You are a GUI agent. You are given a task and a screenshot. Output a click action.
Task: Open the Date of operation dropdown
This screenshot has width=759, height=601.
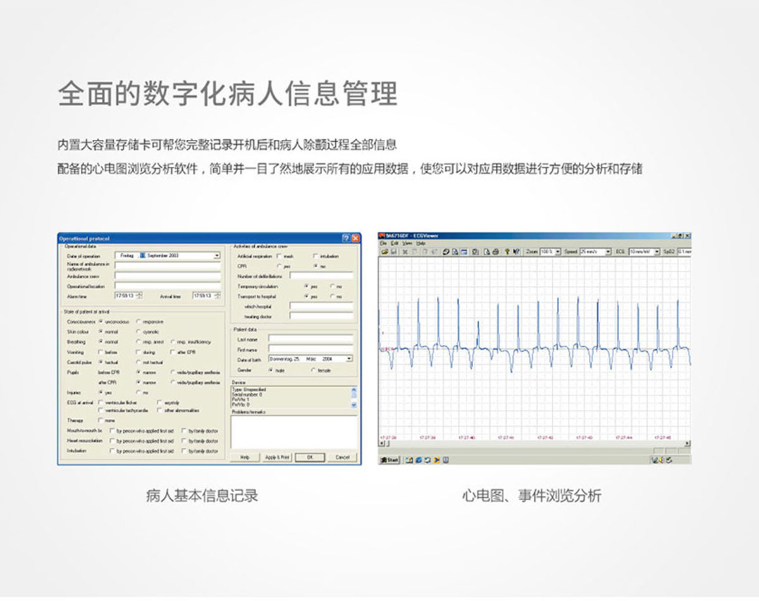(x=216, y=256)
